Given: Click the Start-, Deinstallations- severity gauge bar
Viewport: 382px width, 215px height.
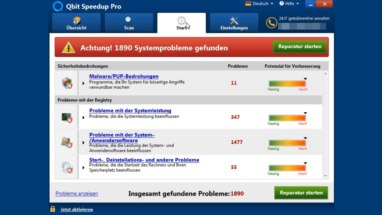Looking at the screenshot, I should tap(287, 168).
